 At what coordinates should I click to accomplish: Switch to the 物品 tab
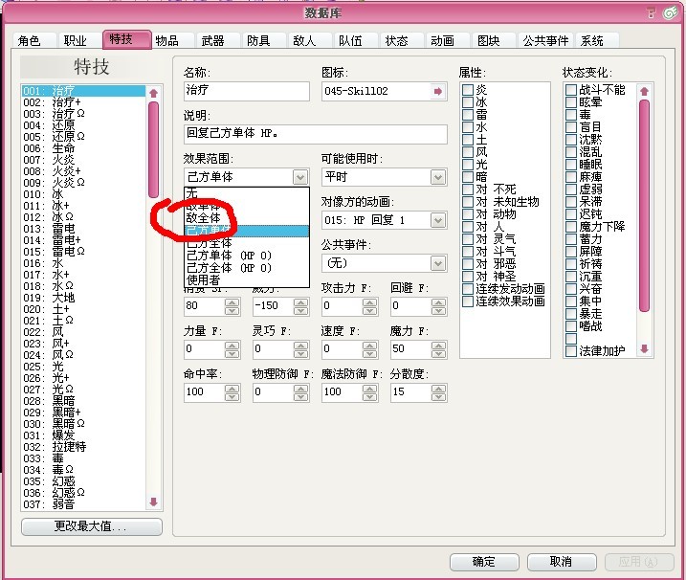coord(172,41)
